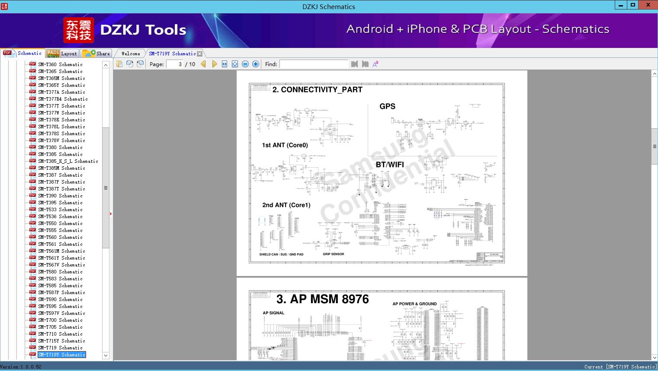Click the AP MSM 8976 schematic page
Screen dimensions: 658x371
click(382, 319)
